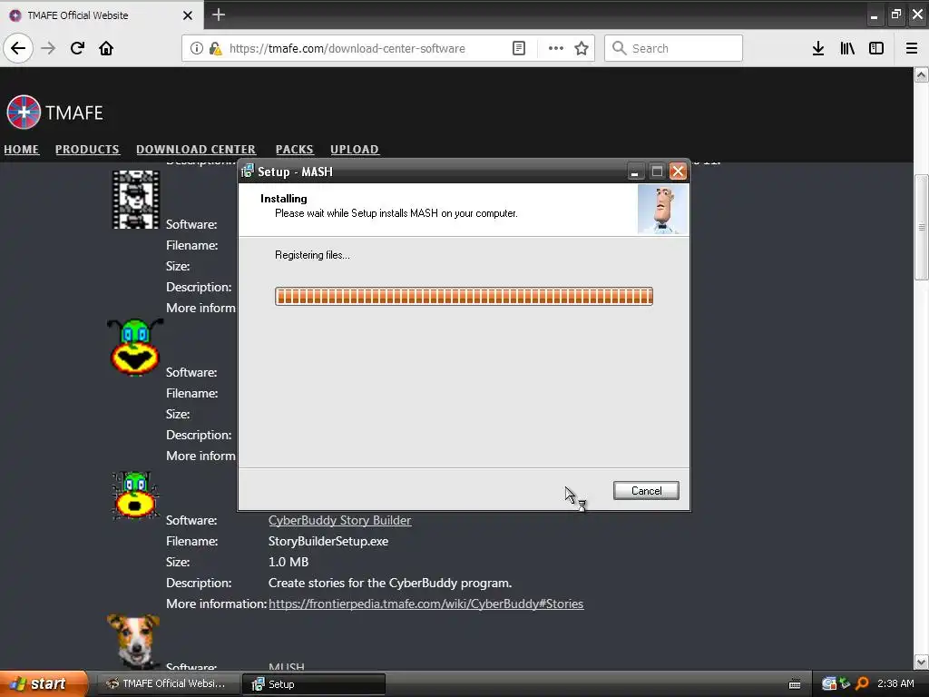Focus the browser Search box

674,48
